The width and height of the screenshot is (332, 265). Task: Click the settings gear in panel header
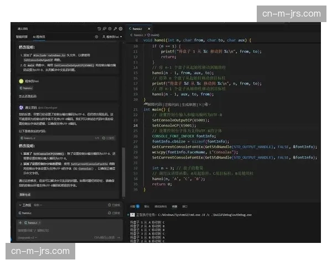pos(121,28)
